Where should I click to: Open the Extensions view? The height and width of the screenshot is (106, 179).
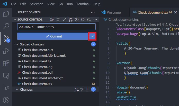pyautogui.click(x=6, y=63)
